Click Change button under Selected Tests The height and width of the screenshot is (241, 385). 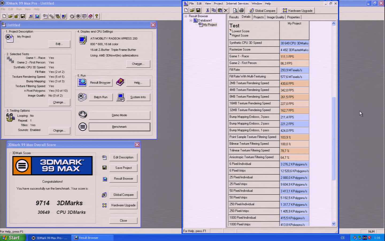59,102
